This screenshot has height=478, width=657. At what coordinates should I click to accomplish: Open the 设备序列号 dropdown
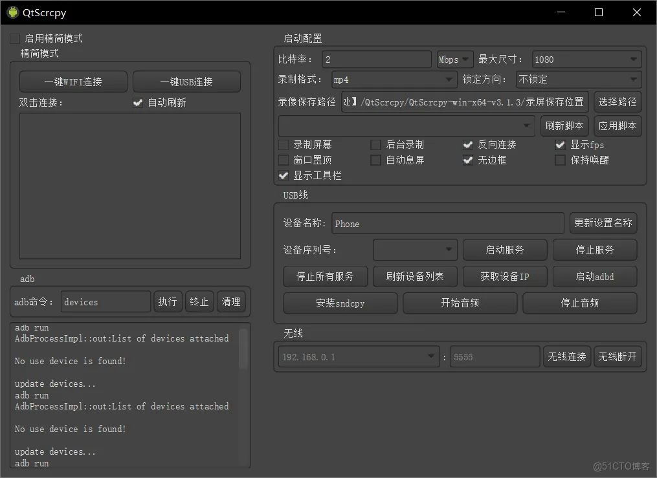point(414,250)
